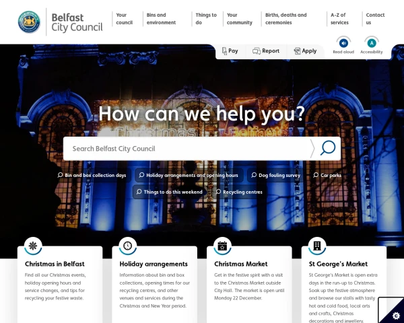Open the Accessibility options icon
The image size is (404, 323).
pos(371,43)
